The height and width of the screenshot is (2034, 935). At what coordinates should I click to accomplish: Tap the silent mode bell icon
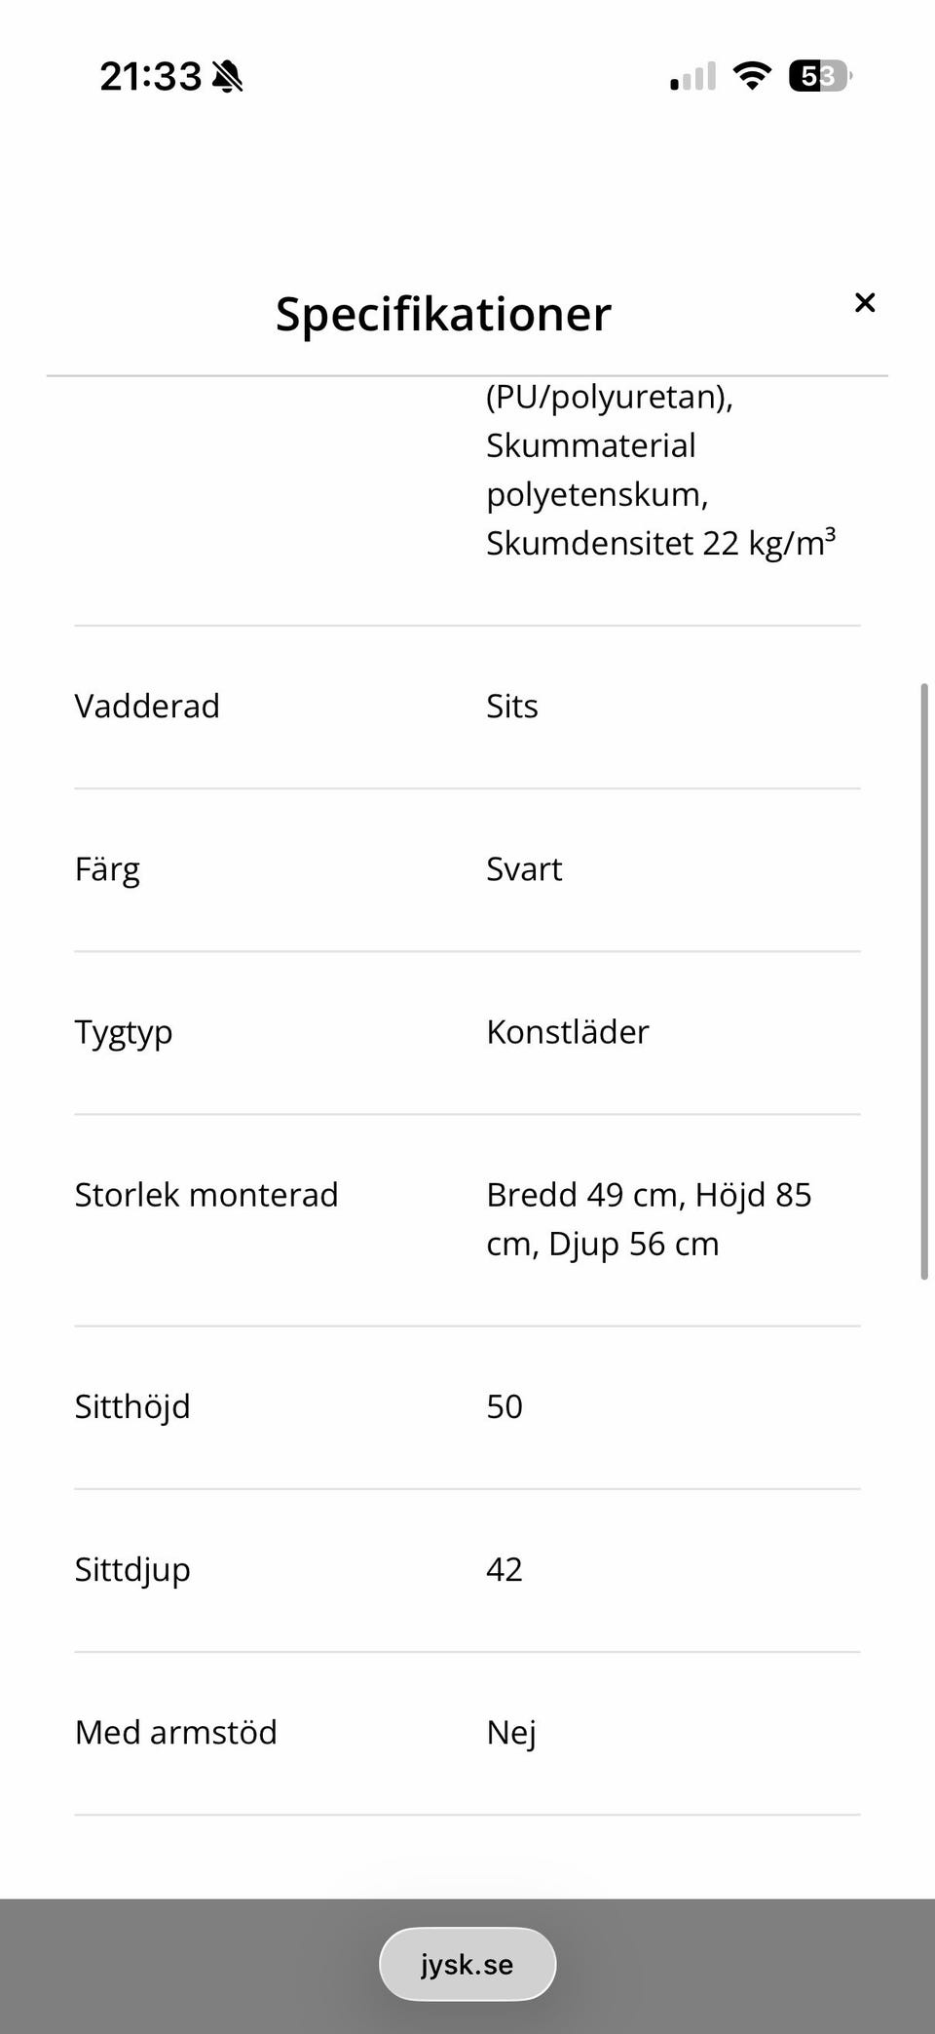[227, 76]
